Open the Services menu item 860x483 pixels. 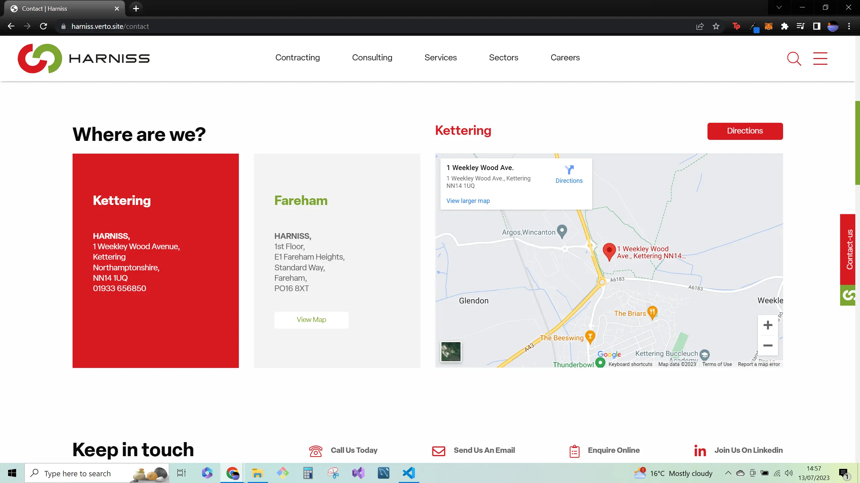click(440, 57)
